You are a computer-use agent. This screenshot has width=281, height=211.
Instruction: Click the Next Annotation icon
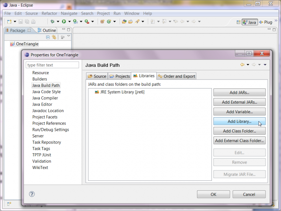pyautogui.click(x=153, y=21)
